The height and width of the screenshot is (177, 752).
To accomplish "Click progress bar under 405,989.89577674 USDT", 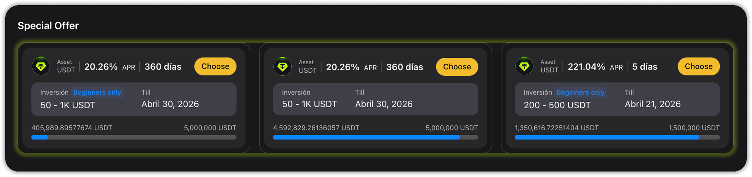I will click(134, 137).
